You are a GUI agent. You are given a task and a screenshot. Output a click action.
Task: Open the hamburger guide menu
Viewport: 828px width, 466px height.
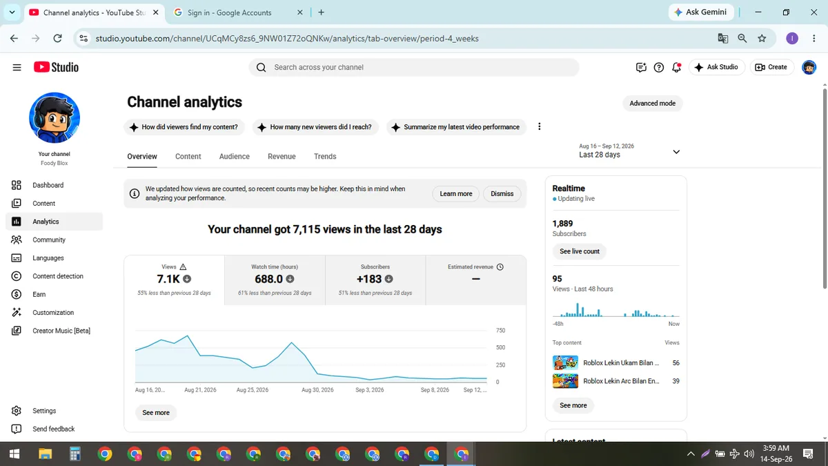pyautogui.click(x=17, y=67)
